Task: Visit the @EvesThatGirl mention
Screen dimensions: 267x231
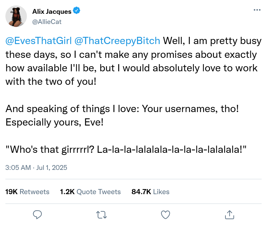Action: (x=39, y=41)
